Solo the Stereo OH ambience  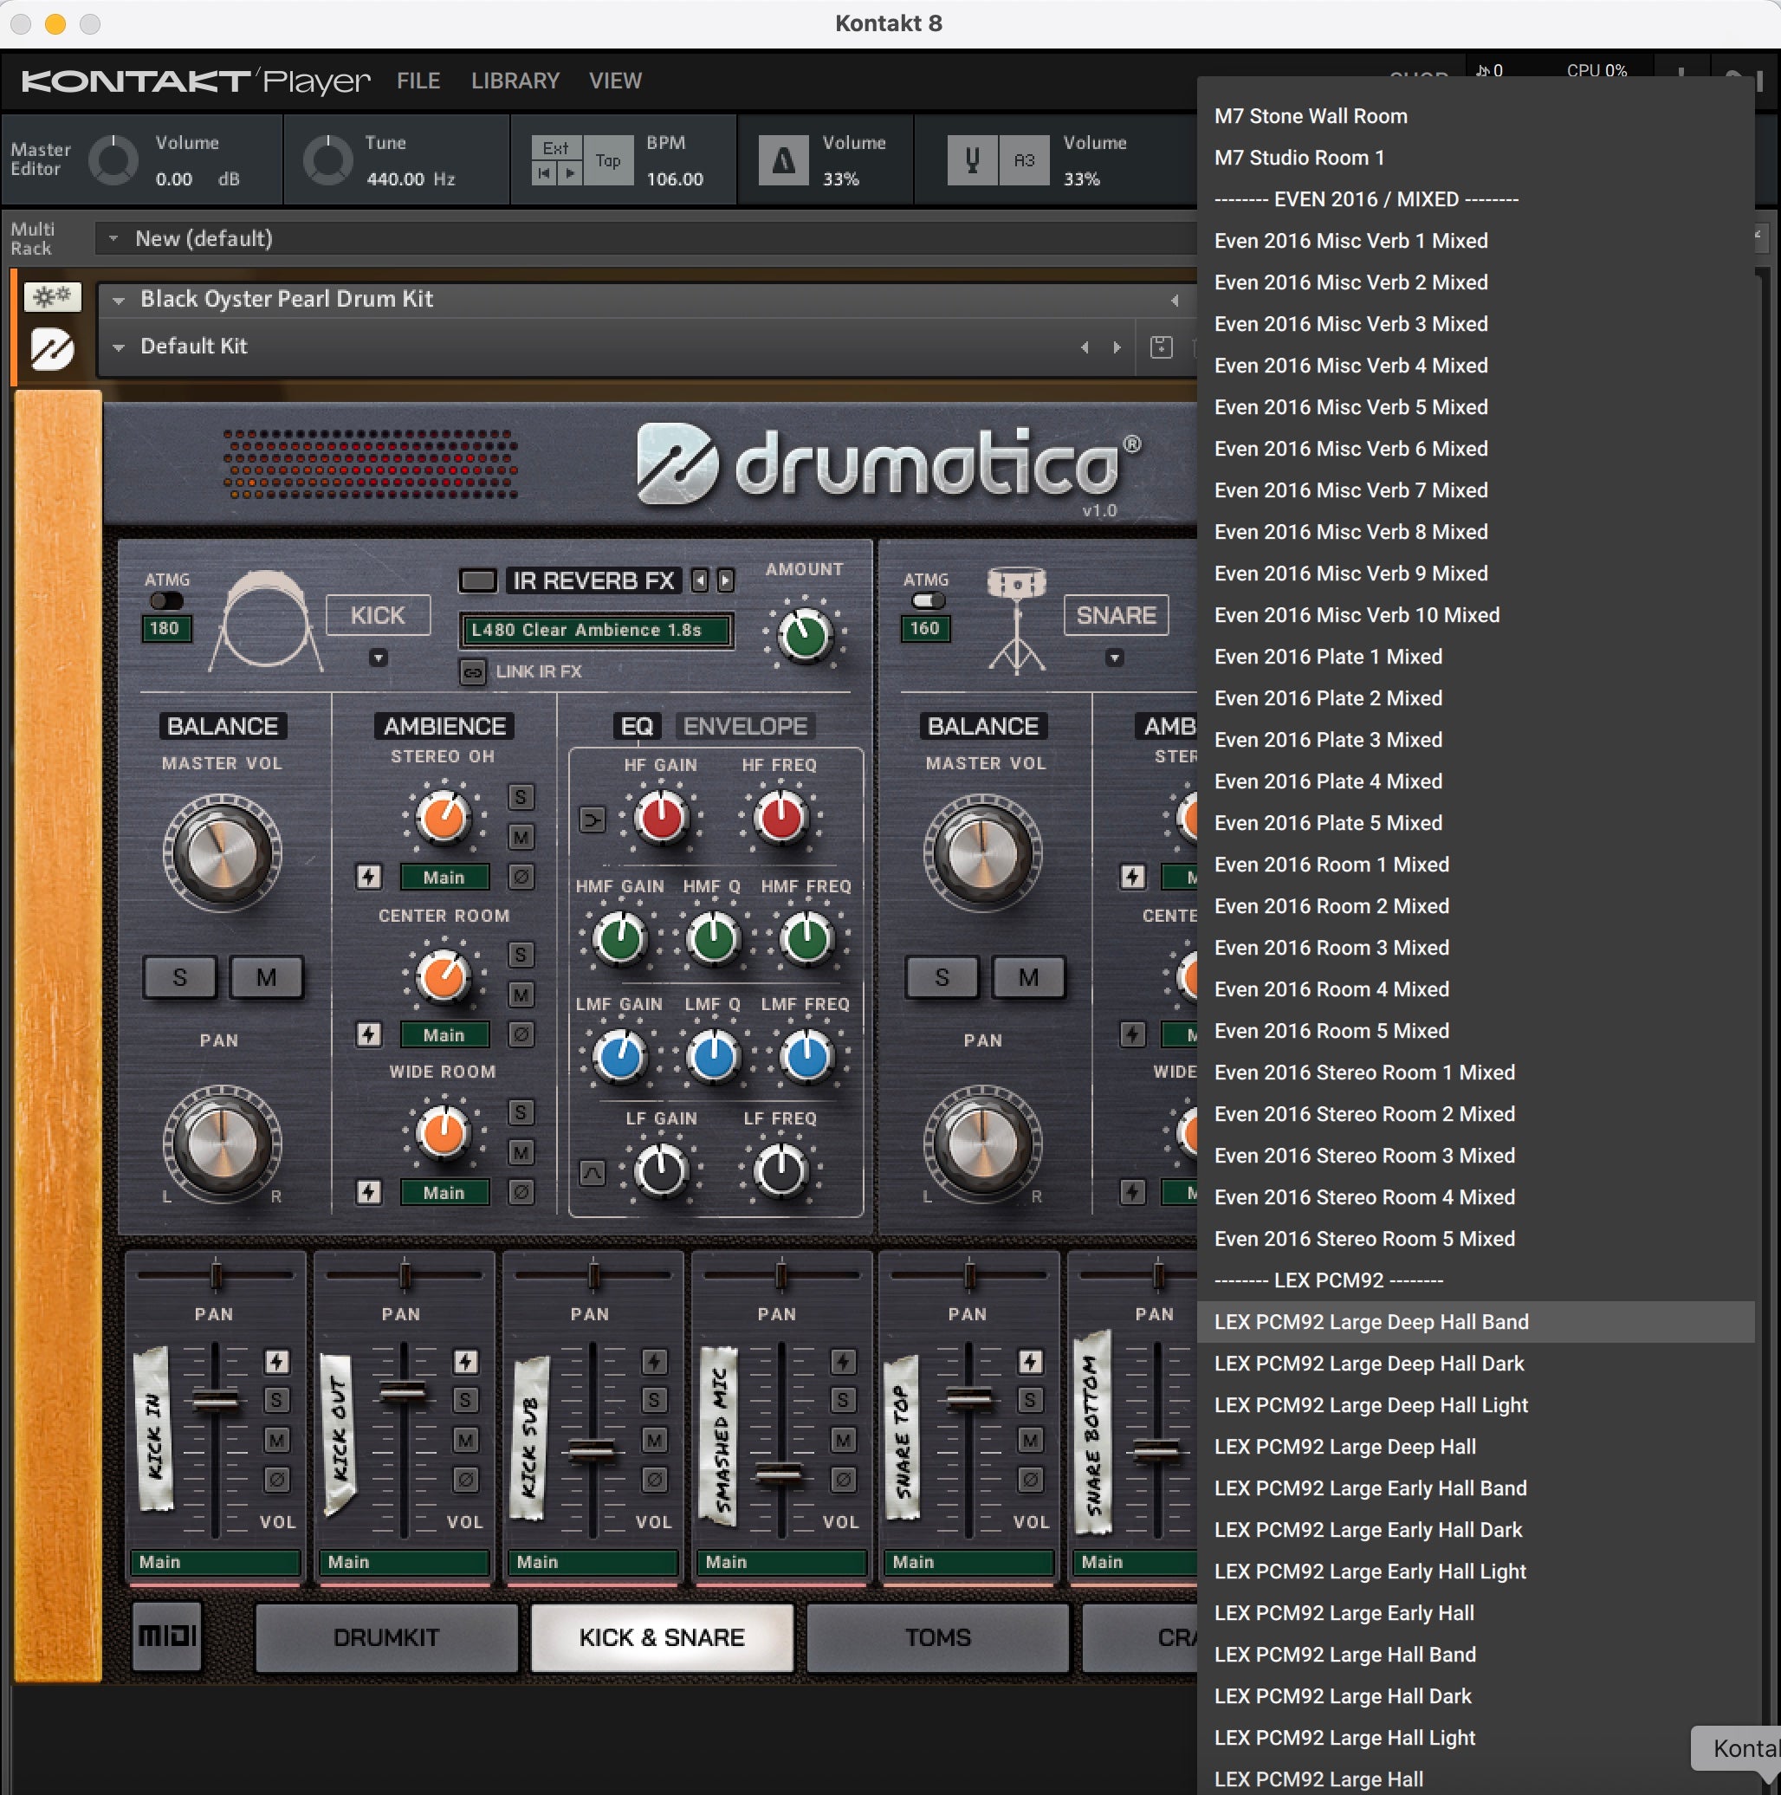coord(521,797)
